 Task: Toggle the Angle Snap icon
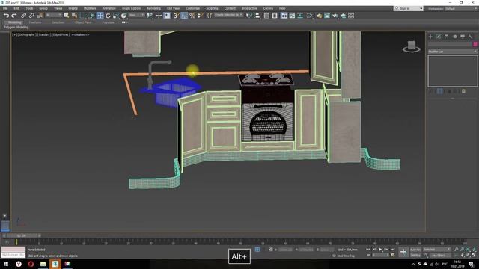(184, 16)
